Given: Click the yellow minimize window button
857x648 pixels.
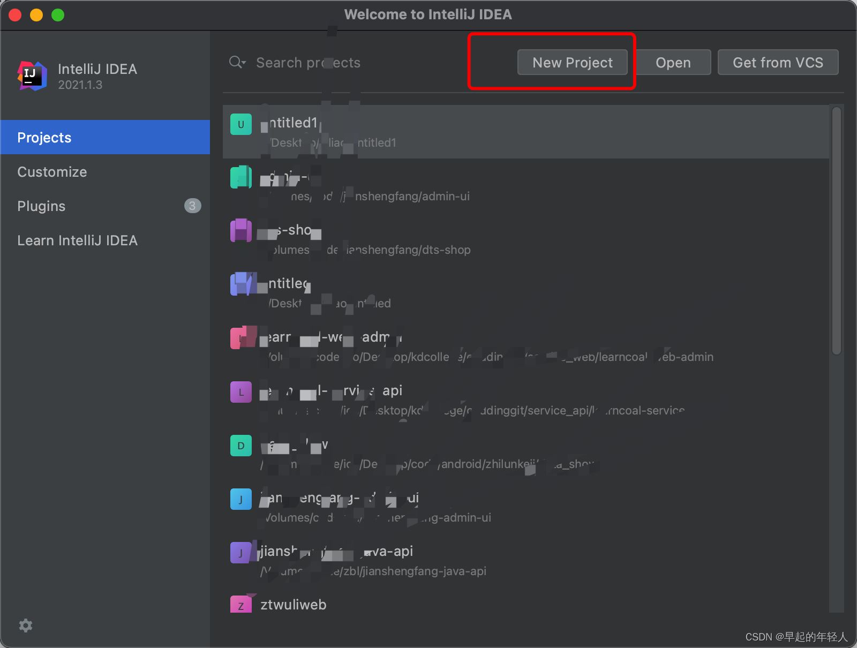Looking at the screenshot, I should coord(36,15).
